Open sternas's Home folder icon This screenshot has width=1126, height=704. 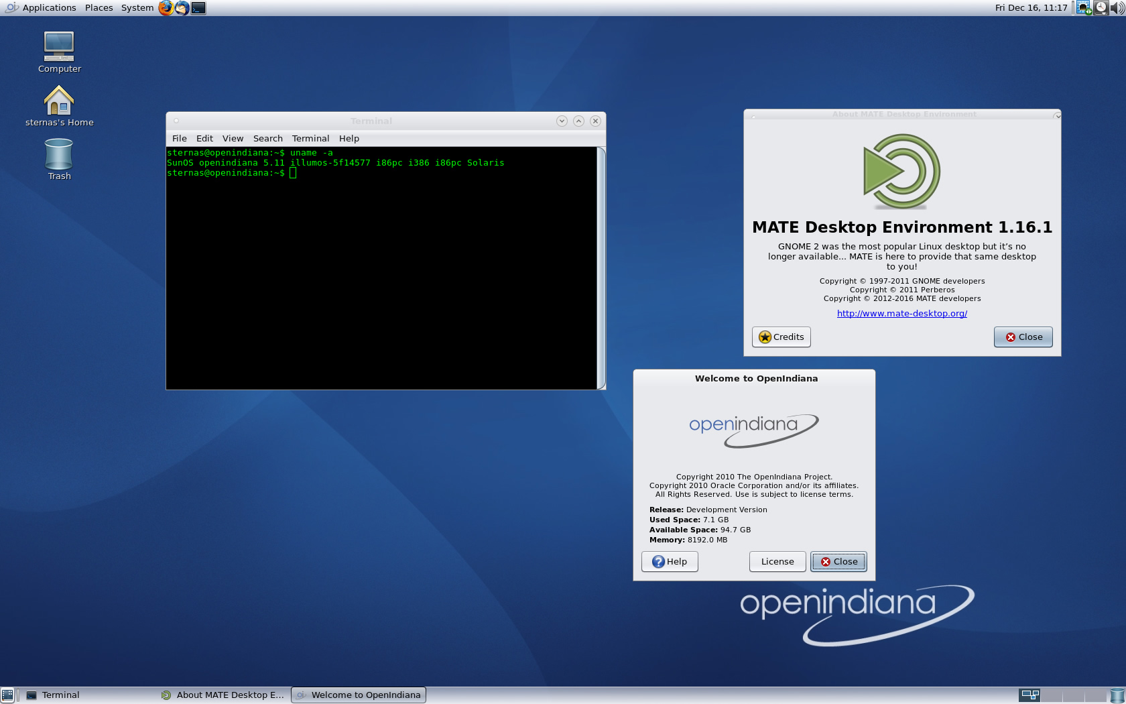tap(59, 106)
